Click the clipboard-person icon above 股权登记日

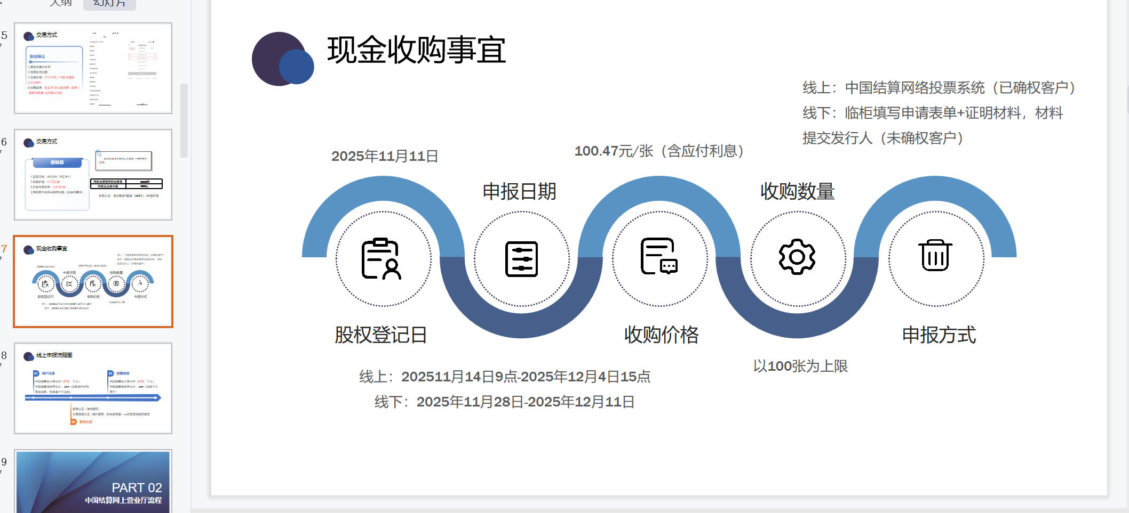[381, 259]
